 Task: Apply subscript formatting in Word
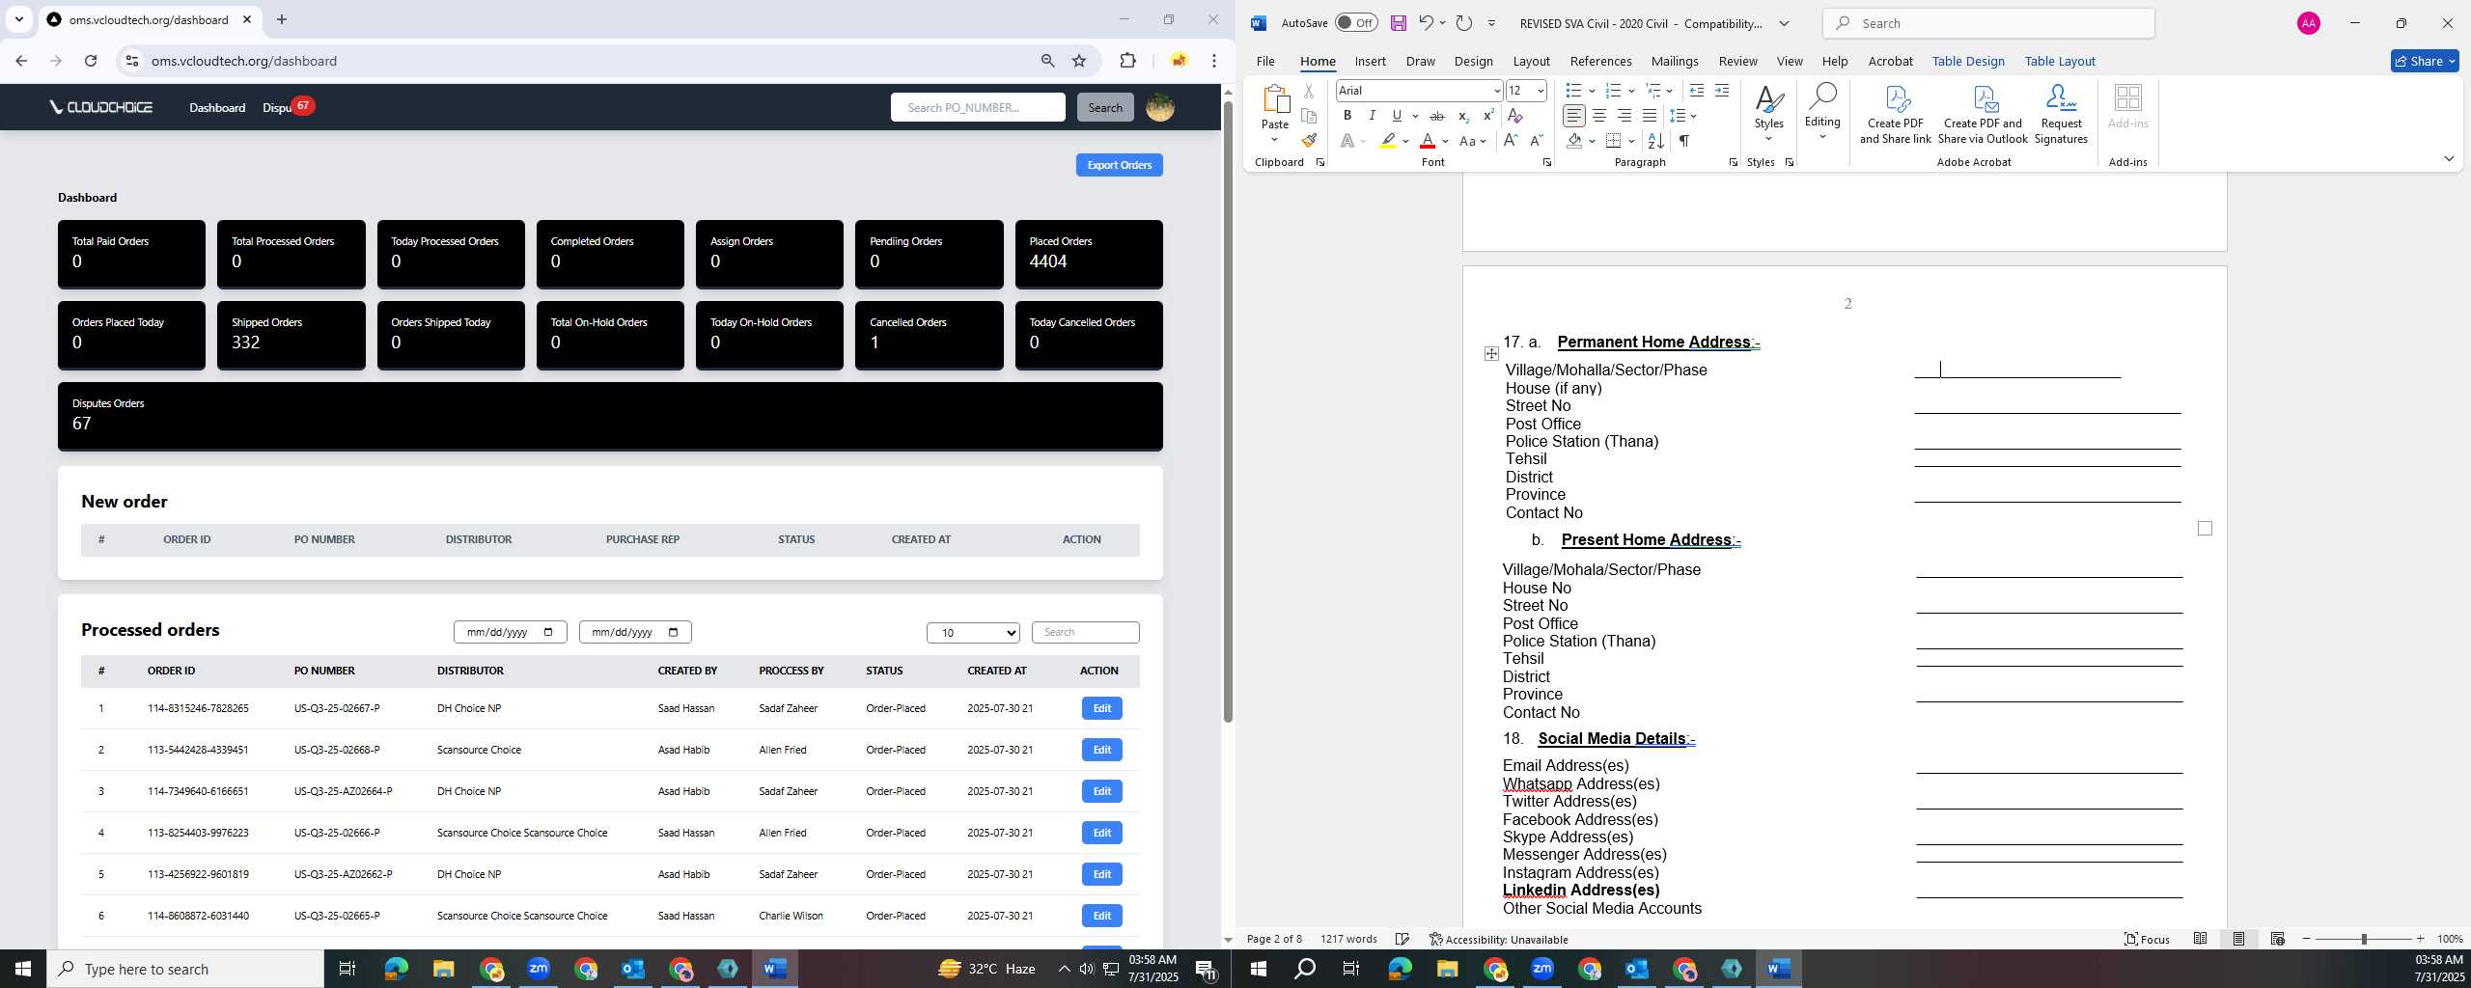[x=1463, y=116]
